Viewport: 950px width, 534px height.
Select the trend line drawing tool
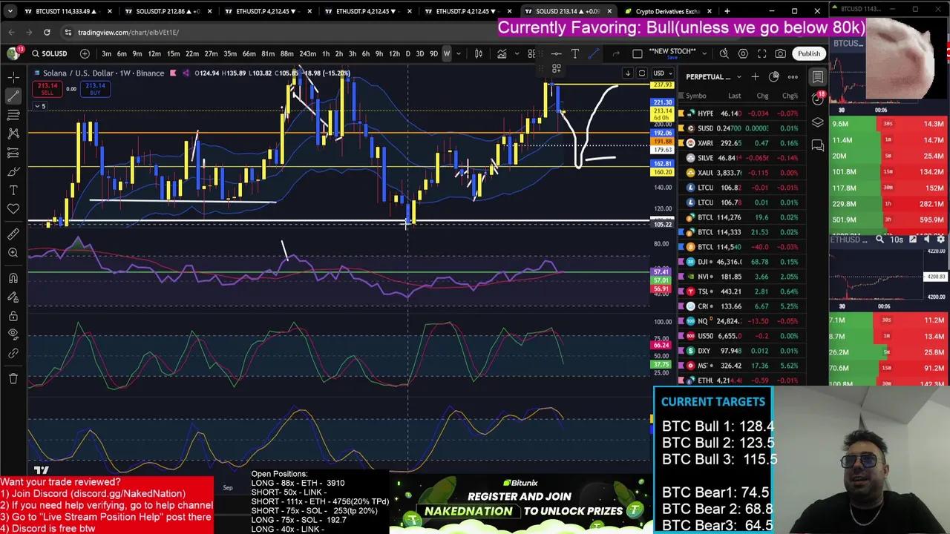pos(13,96)
